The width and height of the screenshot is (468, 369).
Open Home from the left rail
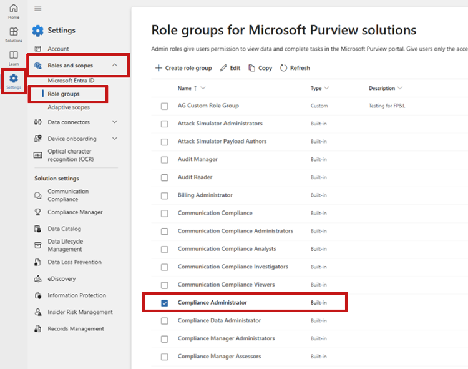14,11
